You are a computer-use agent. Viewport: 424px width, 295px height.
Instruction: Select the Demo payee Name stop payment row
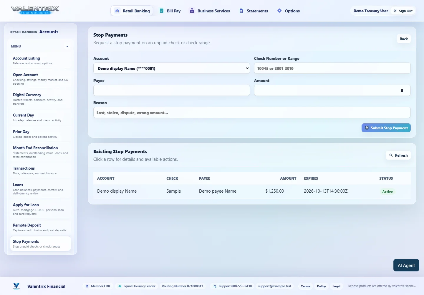pos(252,191)
